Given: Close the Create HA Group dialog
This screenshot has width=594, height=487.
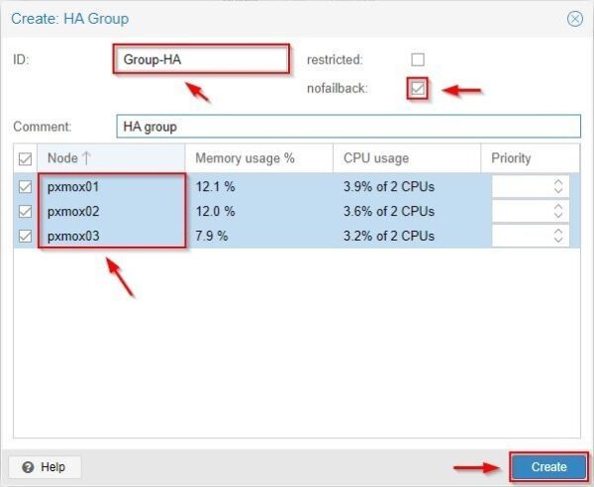Looking at the screenshot, I should [x=574, y=19].
